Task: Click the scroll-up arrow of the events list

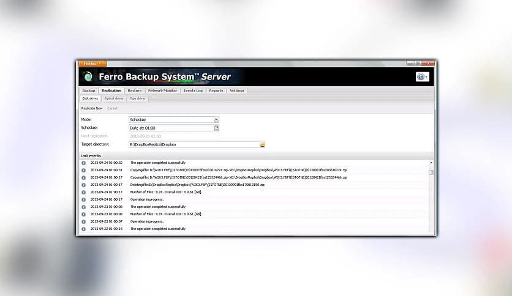Action: point(431,162)
